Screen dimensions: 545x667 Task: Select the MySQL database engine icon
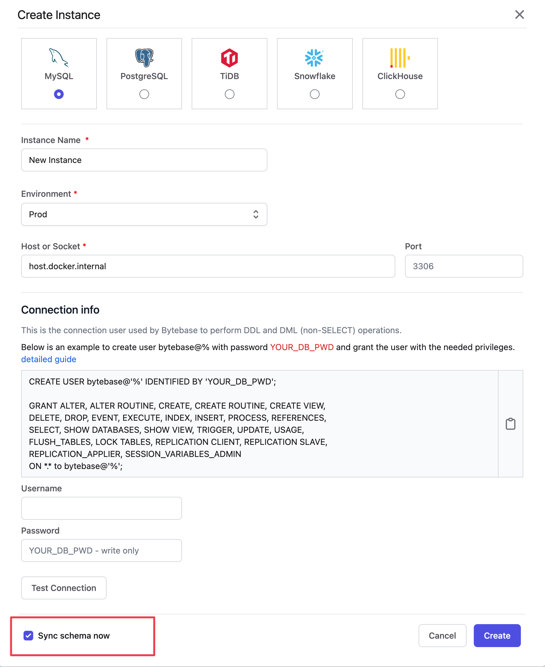tap(59, 59)
